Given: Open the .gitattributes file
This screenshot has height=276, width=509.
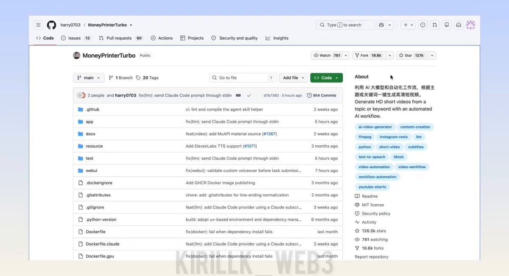Looking at the screenshot, I should pyautogui.click(x=98, y=195).
